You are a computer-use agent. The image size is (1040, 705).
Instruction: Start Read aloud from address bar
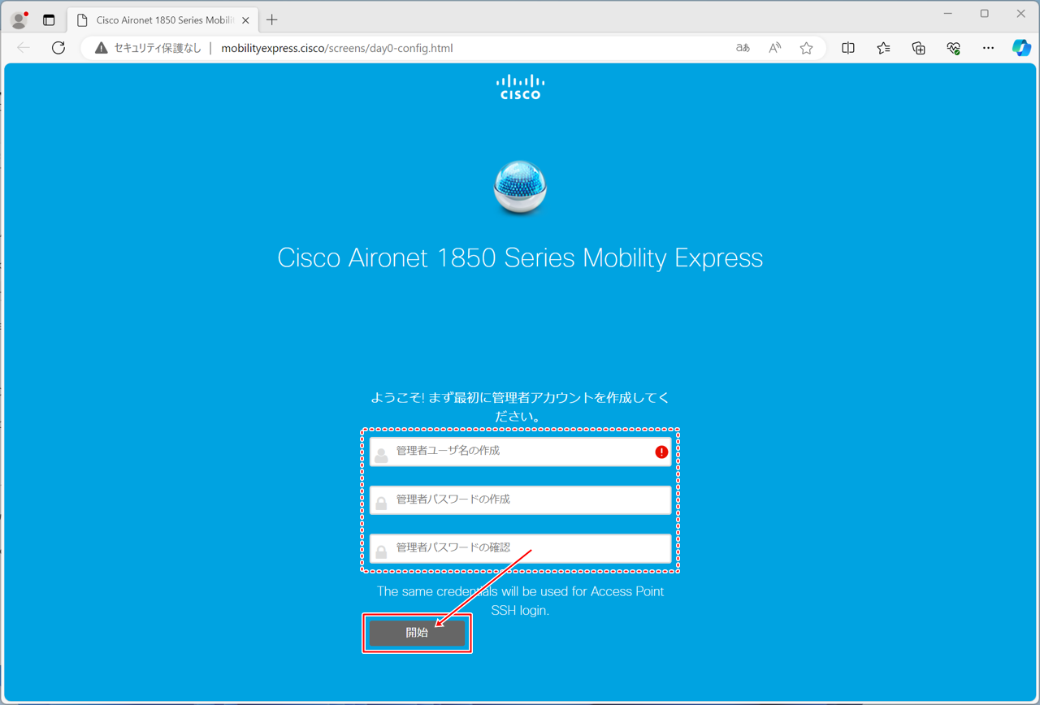[x=774, y=48]
